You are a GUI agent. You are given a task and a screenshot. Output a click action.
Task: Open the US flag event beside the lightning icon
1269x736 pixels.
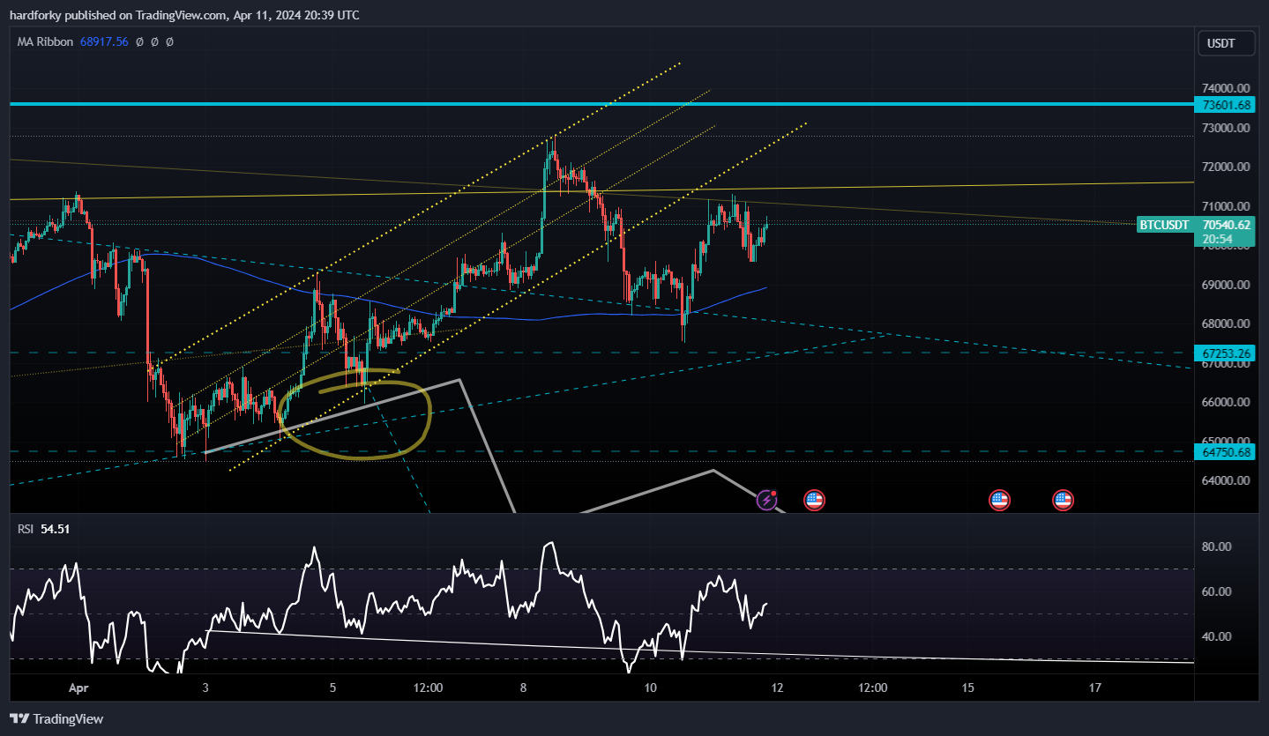point(814,501)
